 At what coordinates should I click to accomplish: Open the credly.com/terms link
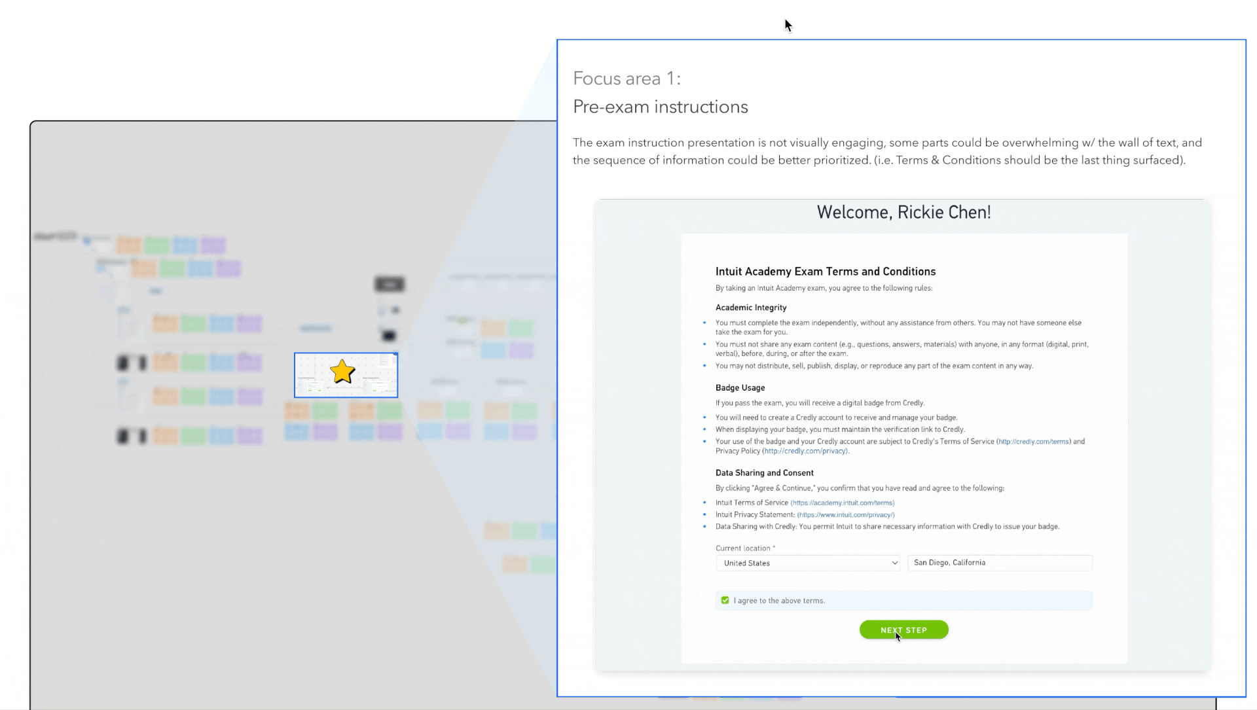[x=1034, y=442]
